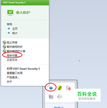The height and width of the screenshot is (108, 107).
Task: Open the Action Center flag icon
Action: pos(69,88)
